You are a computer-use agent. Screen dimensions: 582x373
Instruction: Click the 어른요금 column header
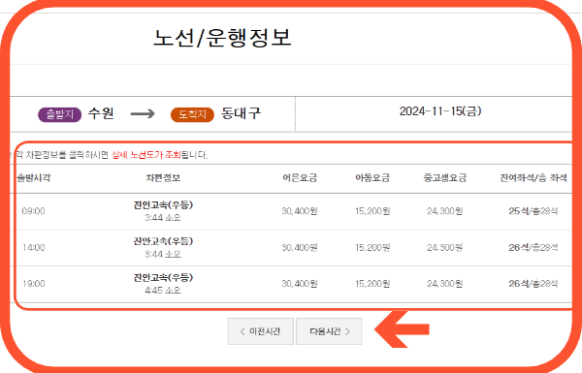(300, 178)
